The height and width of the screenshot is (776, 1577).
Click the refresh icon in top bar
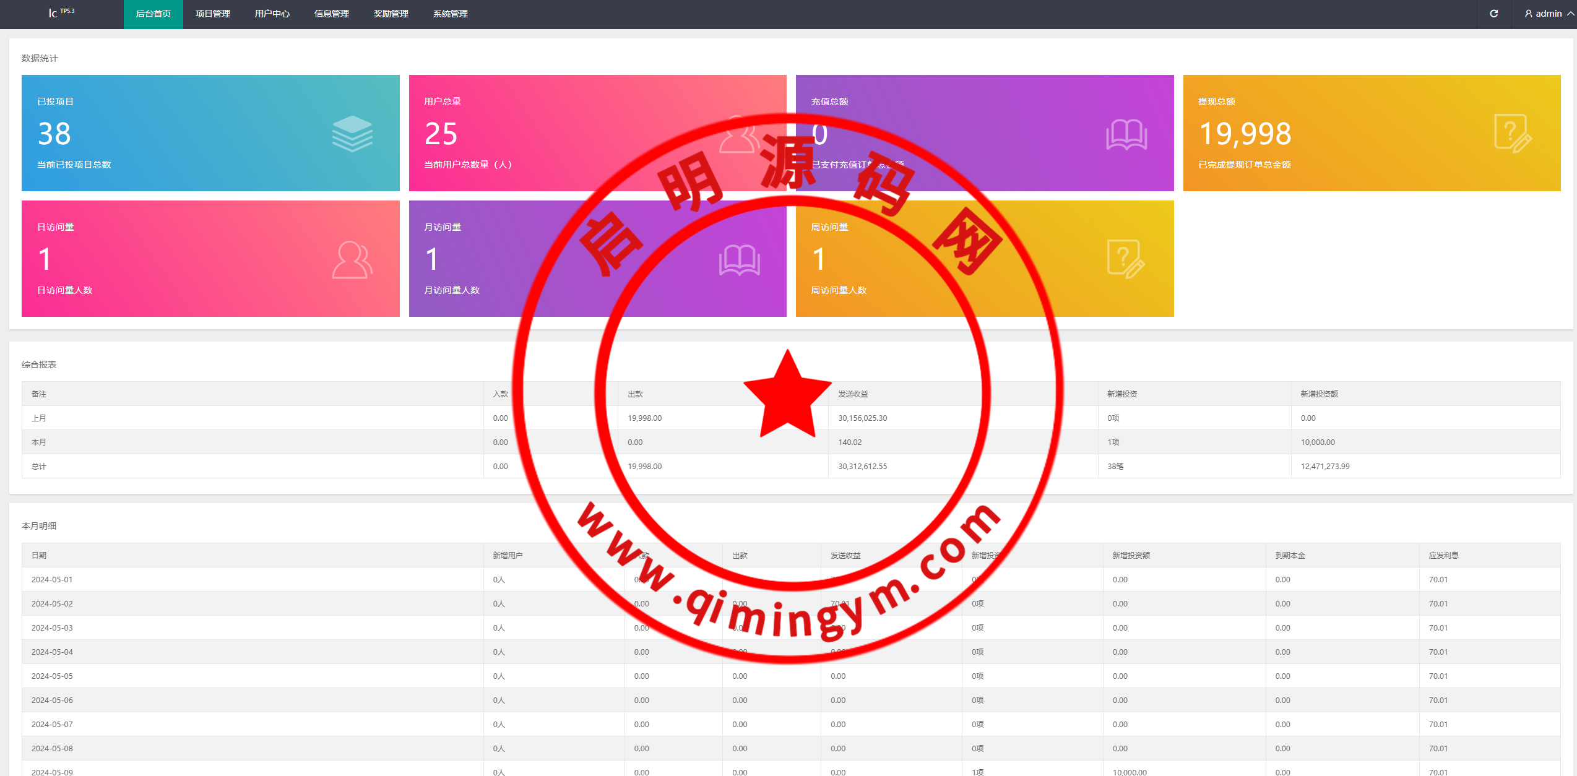(1493, 14)
